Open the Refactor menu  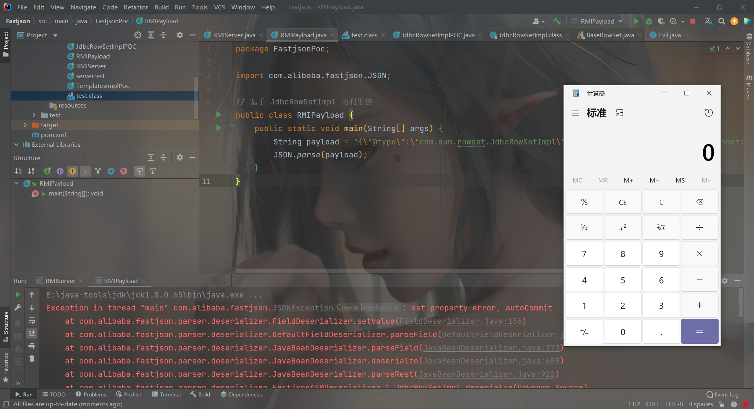coord(136,7)
